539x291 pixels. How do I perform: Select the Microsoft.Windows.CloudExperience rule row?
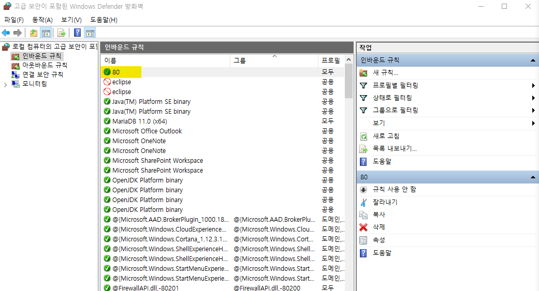pos(224,229)
